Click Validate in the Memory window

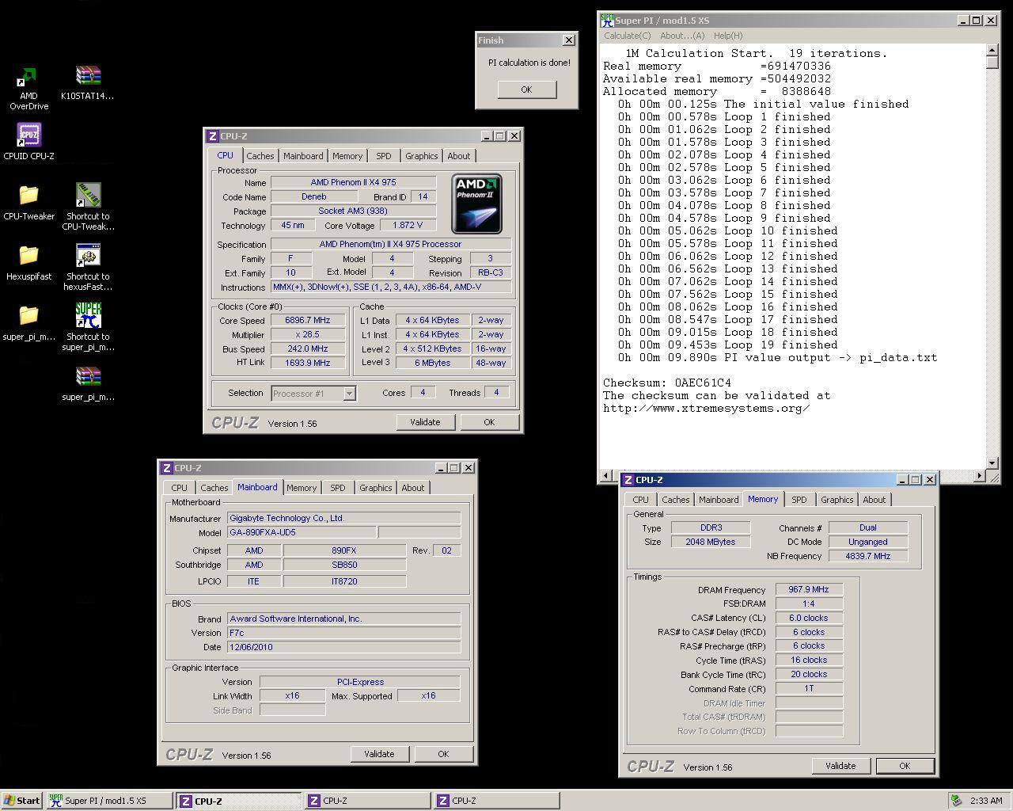click(840, 766)
